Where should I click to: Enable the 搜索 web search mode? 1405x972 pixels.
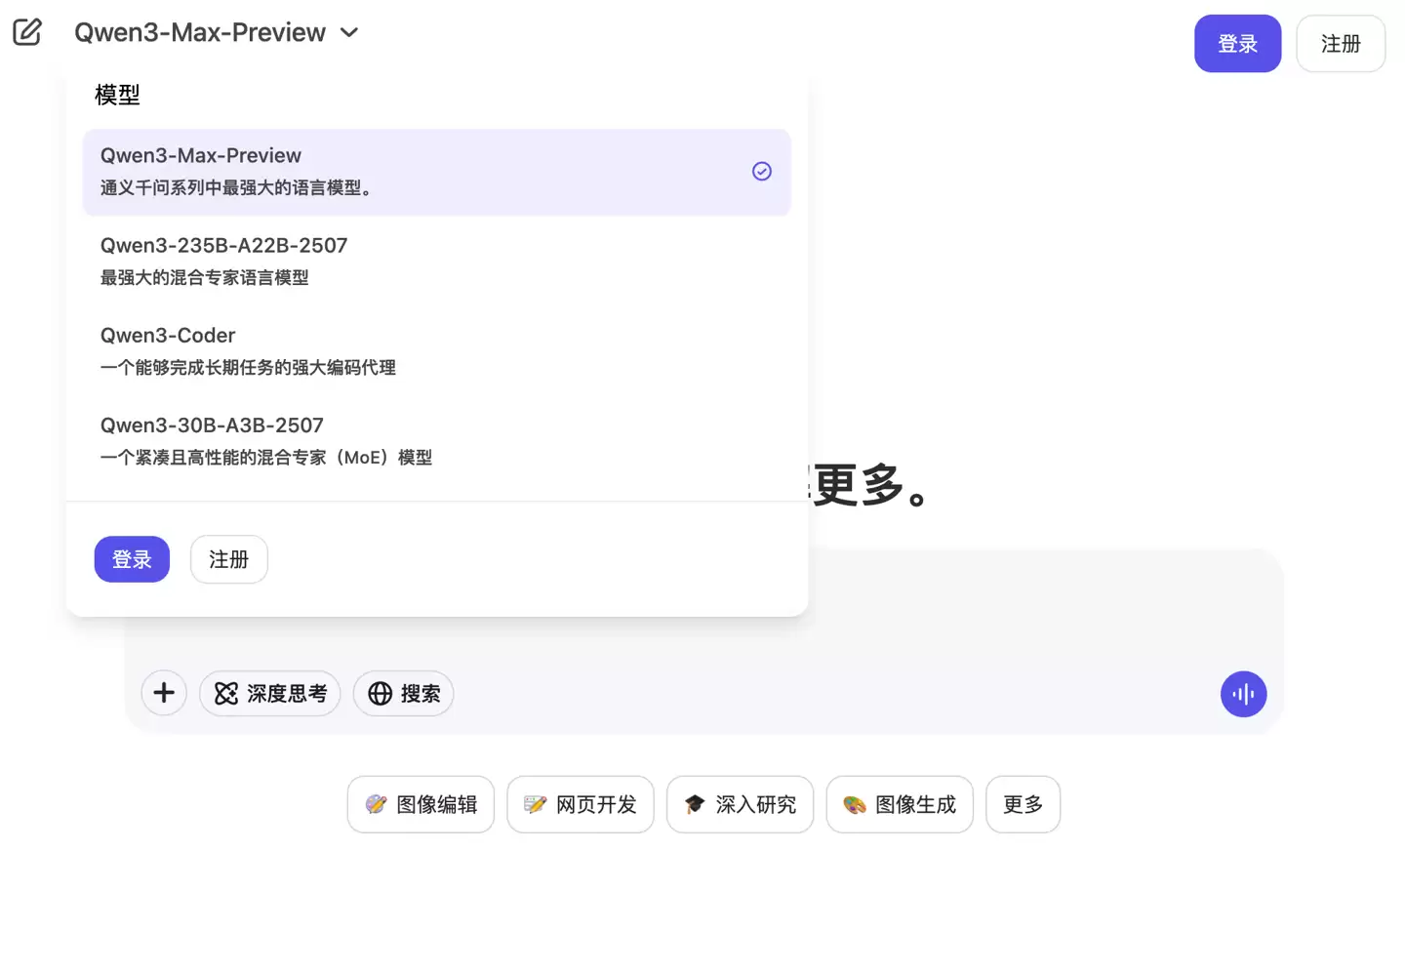click(x=403, y=693)
